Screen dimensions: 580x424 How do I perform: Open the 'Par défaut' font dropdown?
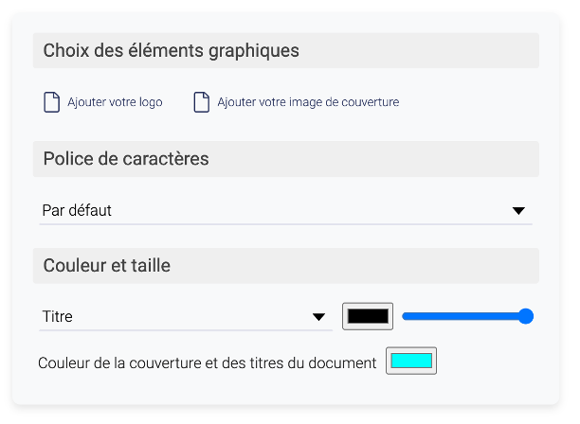point(284,210)
